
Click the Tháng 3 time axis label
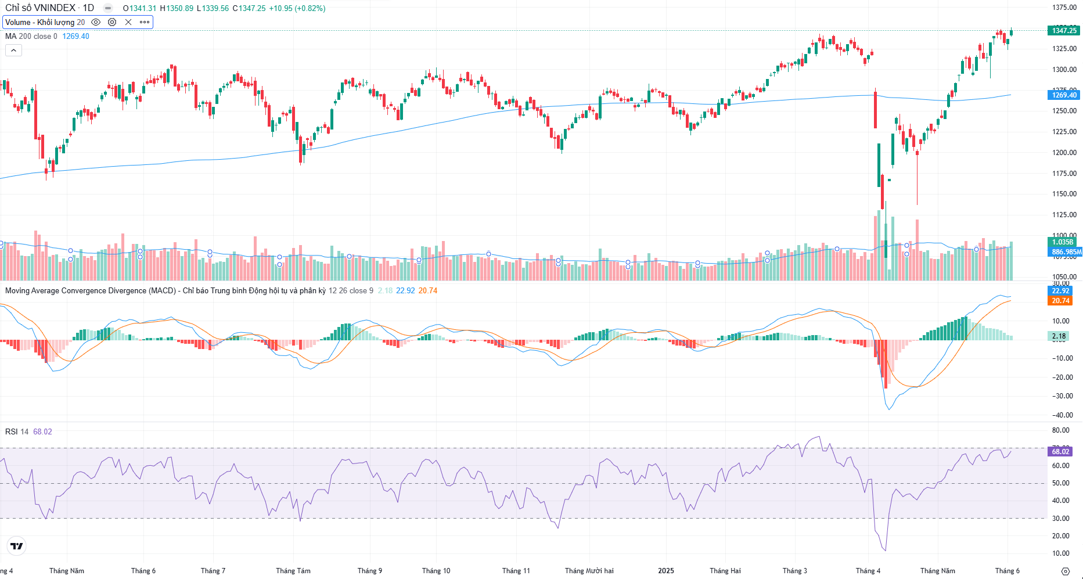click(795, 571)
